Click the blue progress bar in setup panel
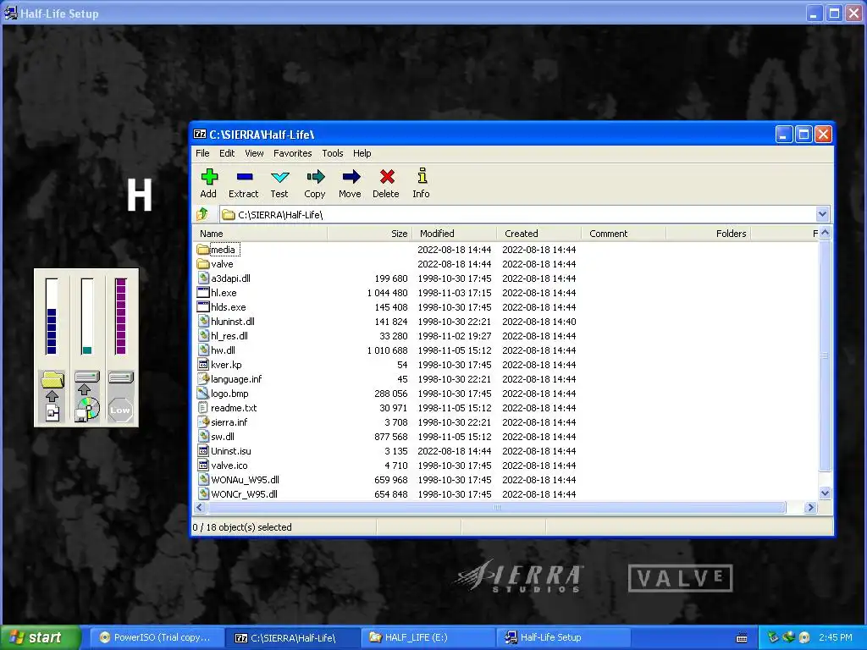 [x=52, y=317]
